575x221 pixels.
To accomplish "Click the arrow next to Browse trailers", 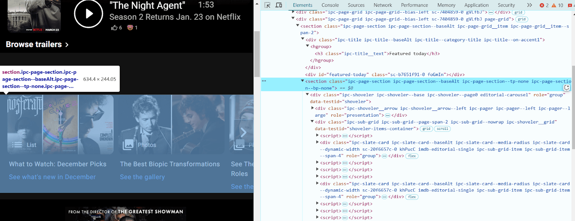I will tap(67, 45).
